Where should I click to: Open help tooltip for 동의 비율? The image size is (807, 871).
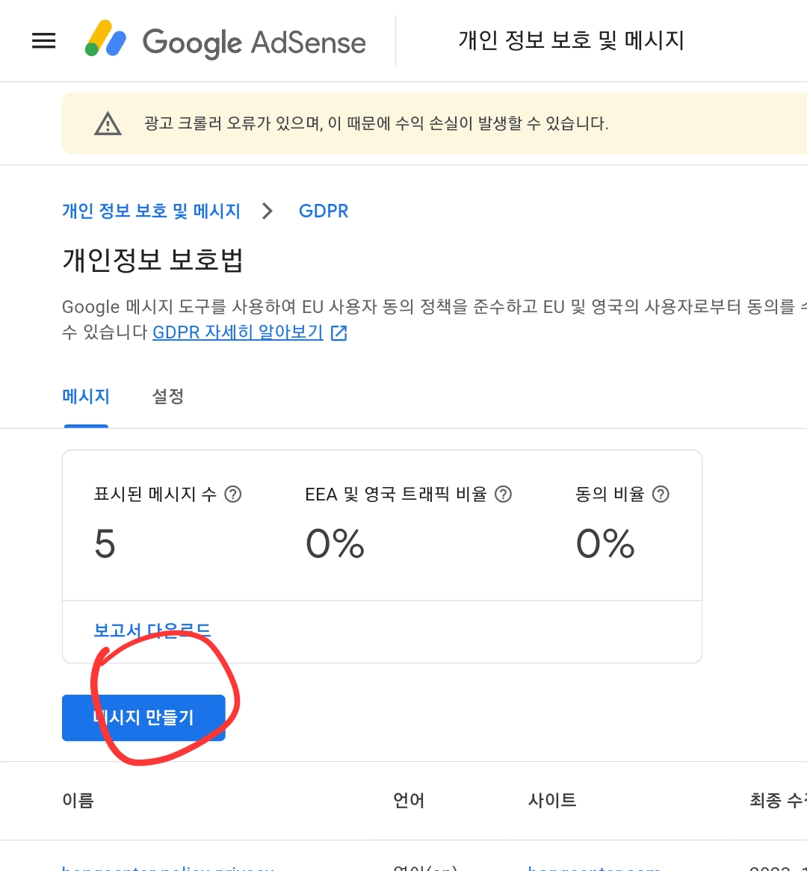coord(661,494)
